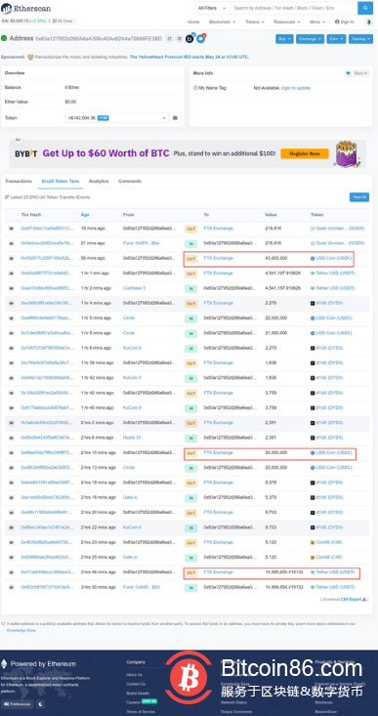The width and height of the screenshot is (378, 716).
Task: Expand the Blockchain nav menu
Action: (223, 21)
